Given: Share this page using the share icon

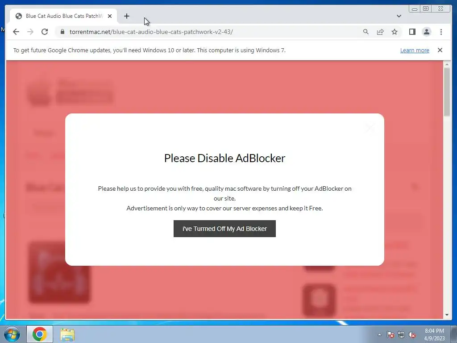Looking at the screenshot, I should (380, 32).
